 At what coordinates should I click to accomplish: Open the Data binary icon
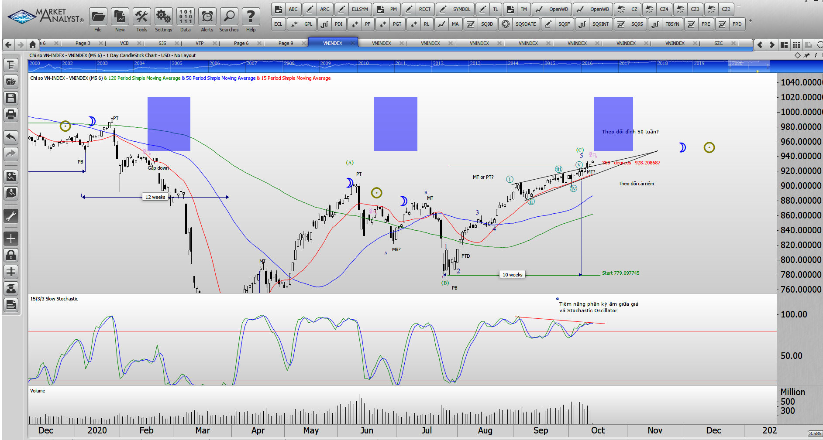[x=186, y=17]
